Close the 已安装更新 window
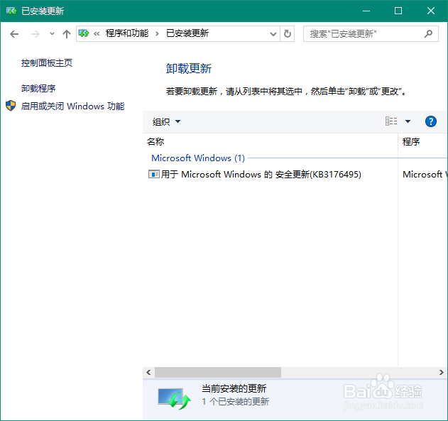 coord(430,11)
